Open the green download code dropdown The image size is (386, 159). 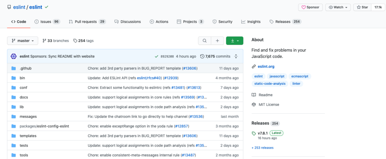234,41
